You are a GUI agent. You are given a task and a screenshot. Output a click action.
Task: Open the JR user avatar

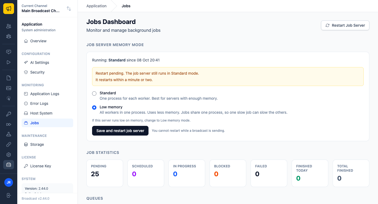[9, 182]
